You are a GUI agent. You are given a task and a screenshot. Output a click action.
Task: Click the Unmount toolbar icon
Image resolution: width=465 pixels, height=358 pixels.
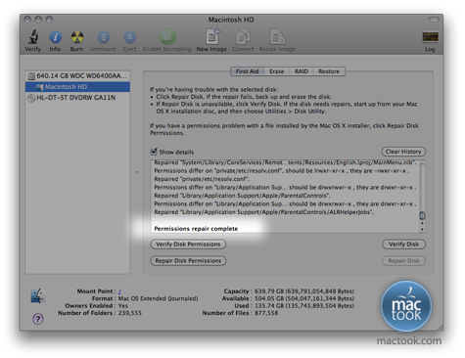coord(104,37)
